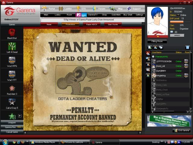
Task: Click the Promotion button
Action: tap(70, 24)
